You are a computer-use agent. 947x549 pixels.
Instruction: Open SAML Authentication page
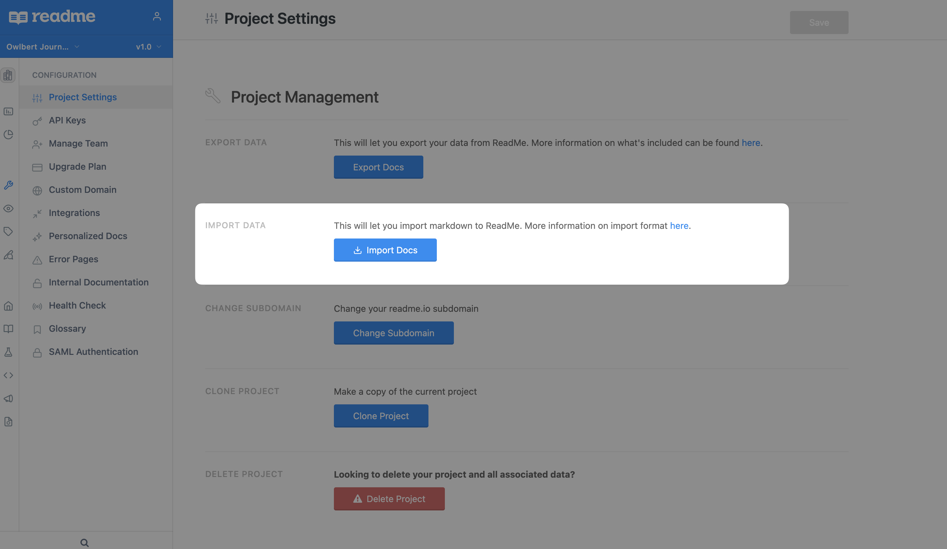93,352
